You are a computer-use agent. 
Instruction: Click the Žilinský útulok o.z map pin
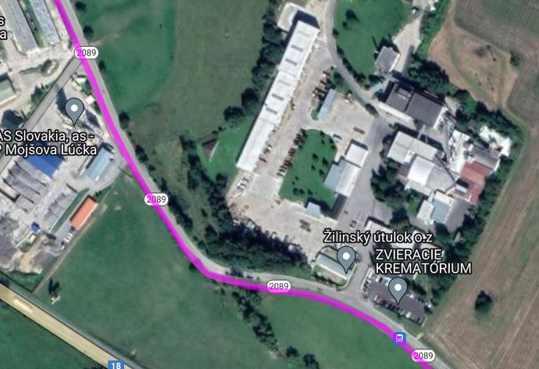(x=346, y=259)
